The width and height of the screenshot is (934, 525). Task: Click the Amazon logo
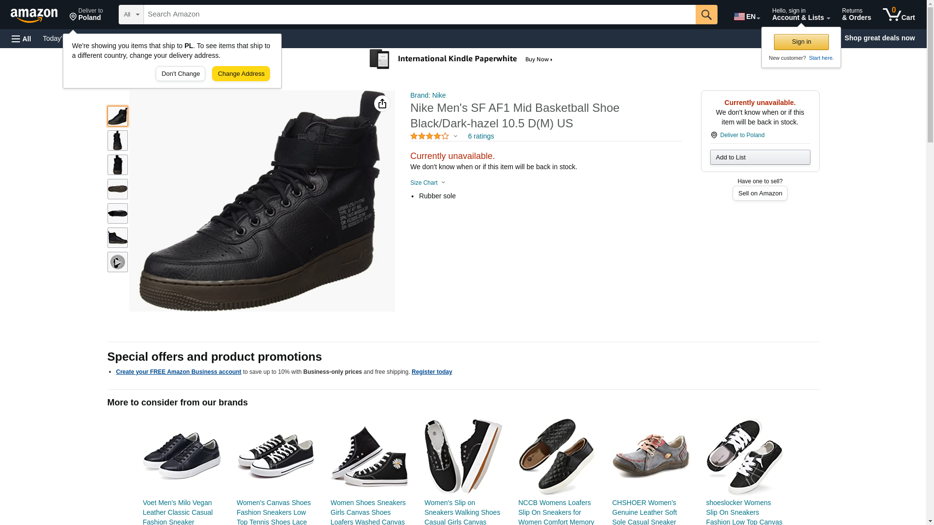tap(34, 15)
